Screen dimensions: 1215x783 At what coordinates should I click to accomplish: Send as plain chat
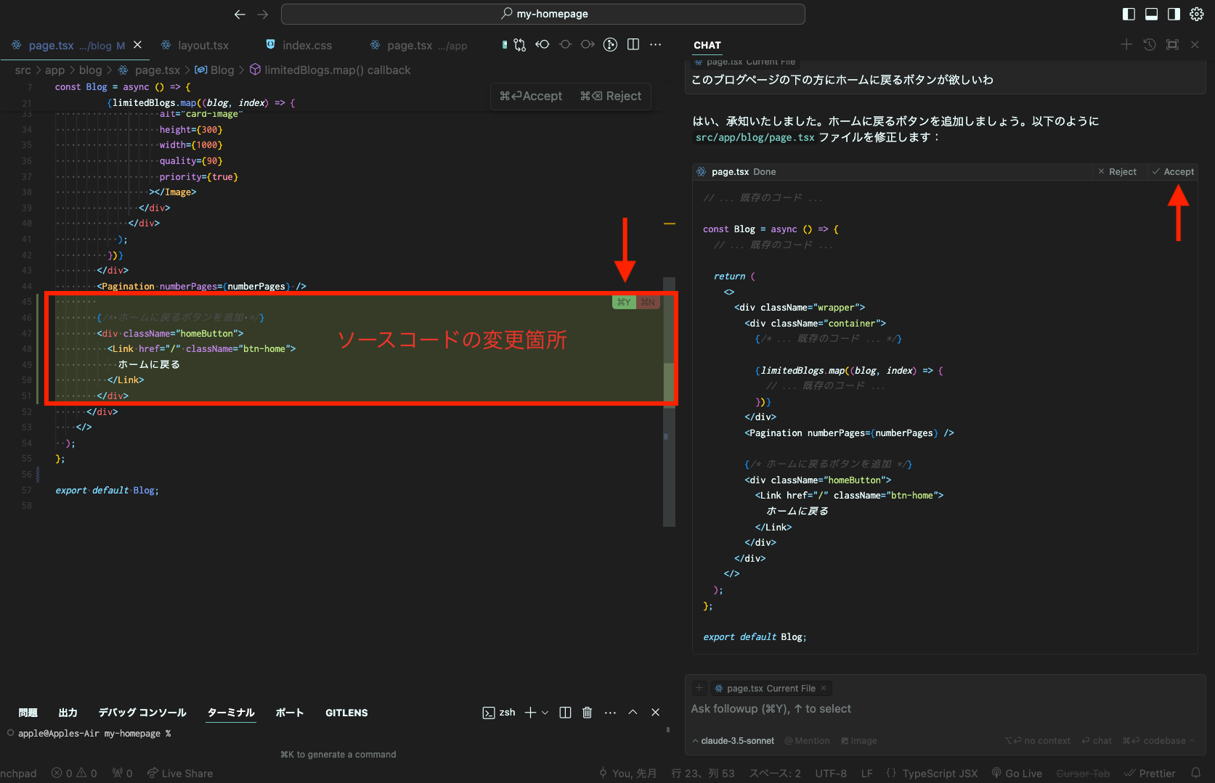point(1097,741)
